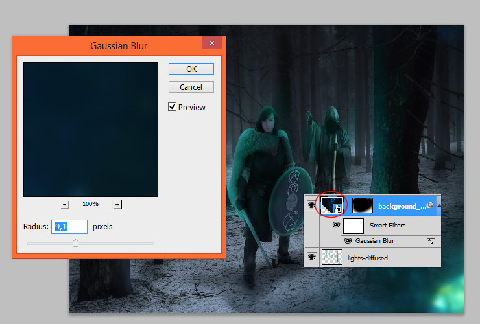Select the lights-diffused layer thumbnail

(x=332, y=257)
